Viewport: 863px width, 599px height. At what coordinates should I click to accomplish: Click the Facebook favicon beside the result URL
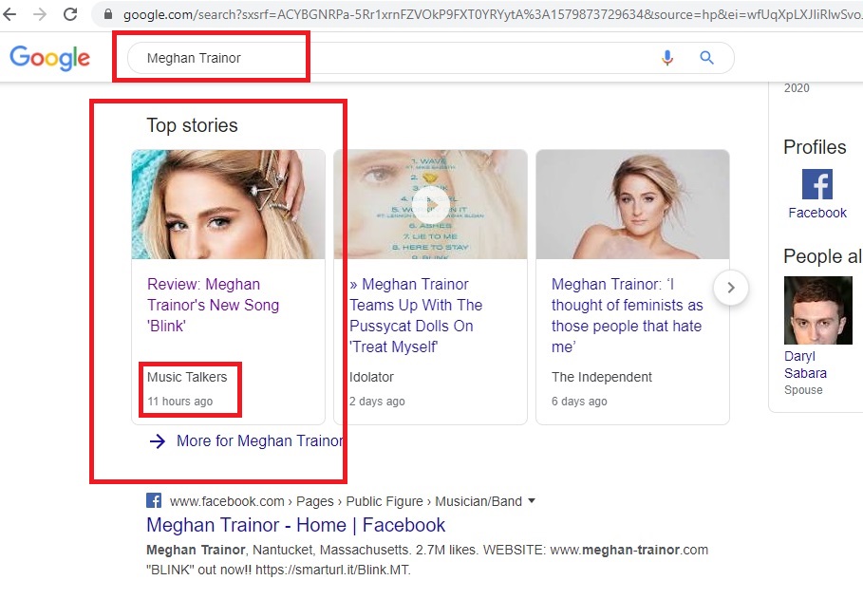coord(154,500)
